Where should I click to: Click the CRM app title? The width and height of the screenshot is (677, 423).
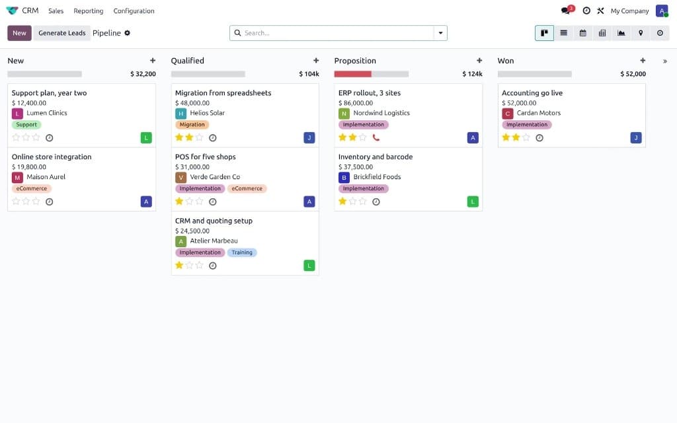tap(30, 11)
